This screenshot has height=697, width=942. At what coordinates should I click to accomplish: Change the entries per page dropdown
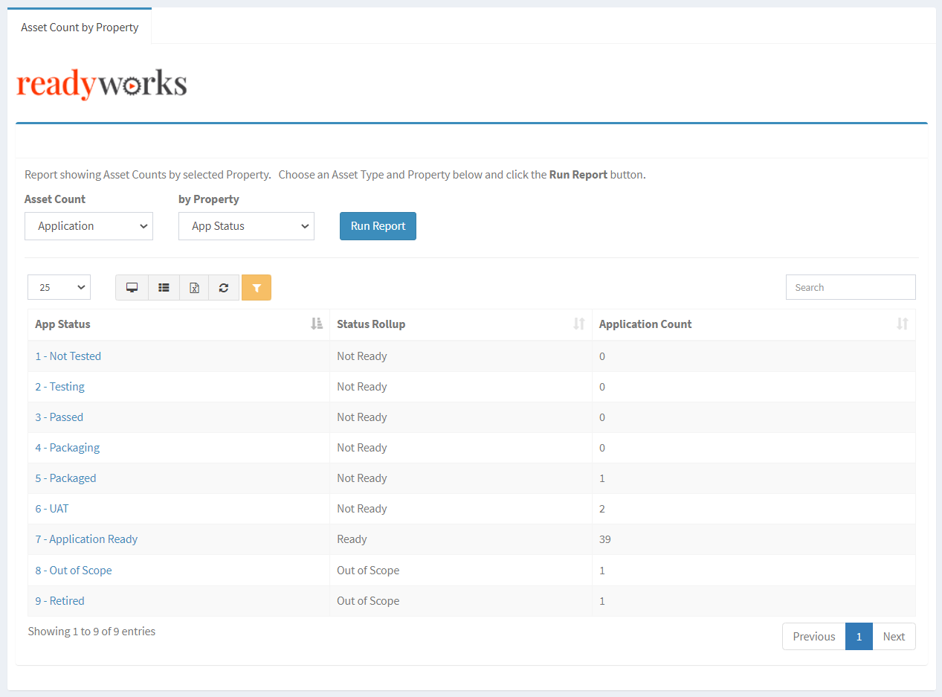pyautogui.click(x=58, y=287)
